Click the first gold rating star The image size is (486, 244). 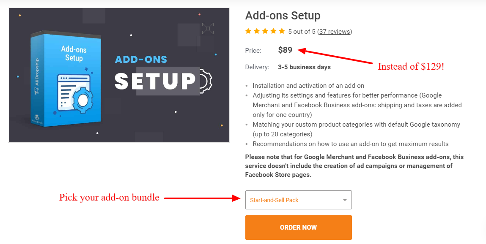pyautogui.click(x=248, y=31)
